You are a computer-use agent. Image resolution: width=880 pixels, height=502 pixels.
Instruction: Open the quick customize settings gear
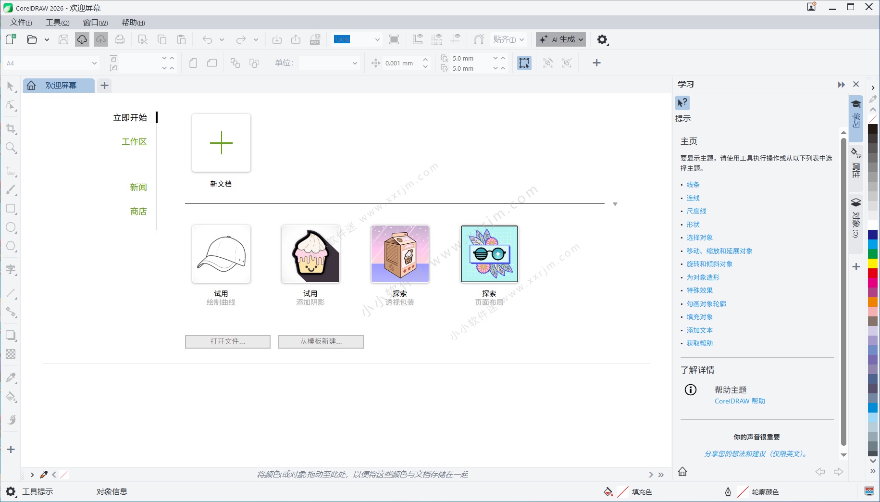tap(602, 39)
